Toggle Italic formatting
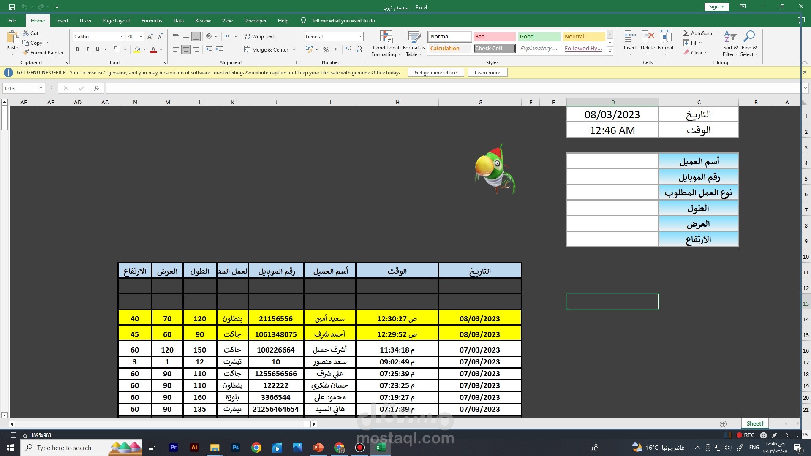 87,49
